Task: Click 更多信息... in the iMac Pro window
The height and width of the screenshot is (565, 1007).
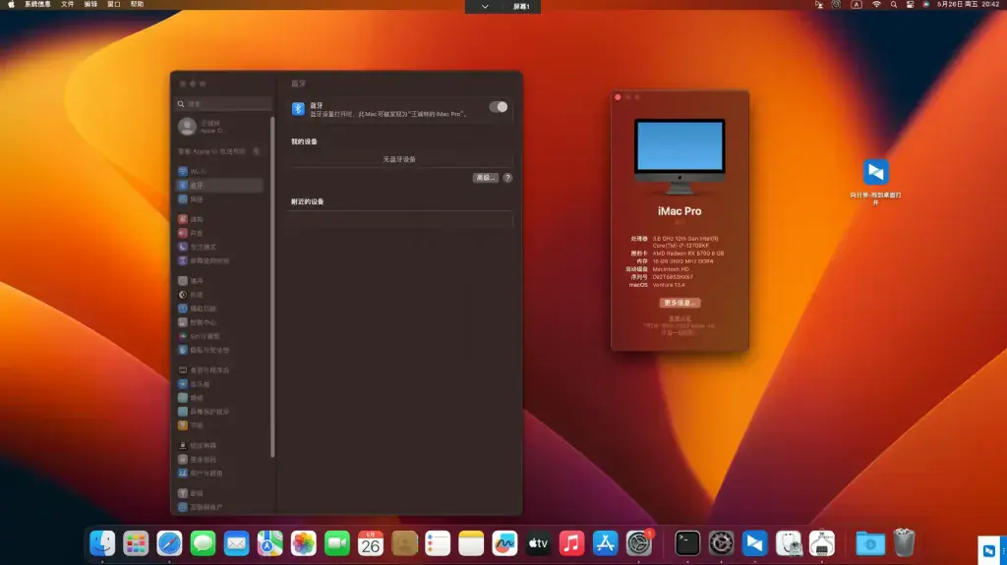Action: tap(680, 303)
